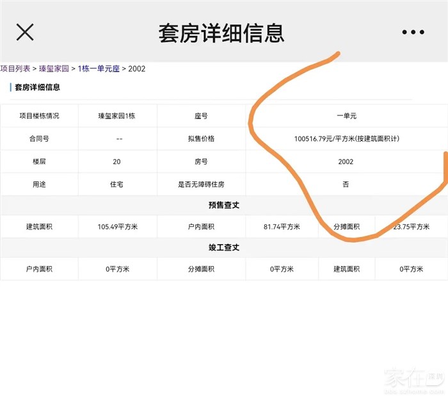Go to 项目列表 in the breadcrumb

(15, 69)
